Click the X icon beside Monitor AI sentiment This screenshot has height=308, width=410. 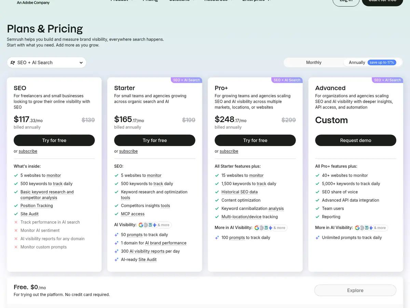(x=16, y=230)
